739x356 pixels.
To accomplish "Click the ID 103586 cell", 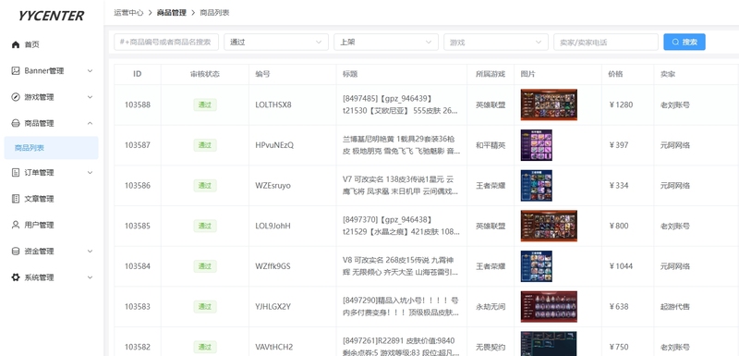I will 138,185.
